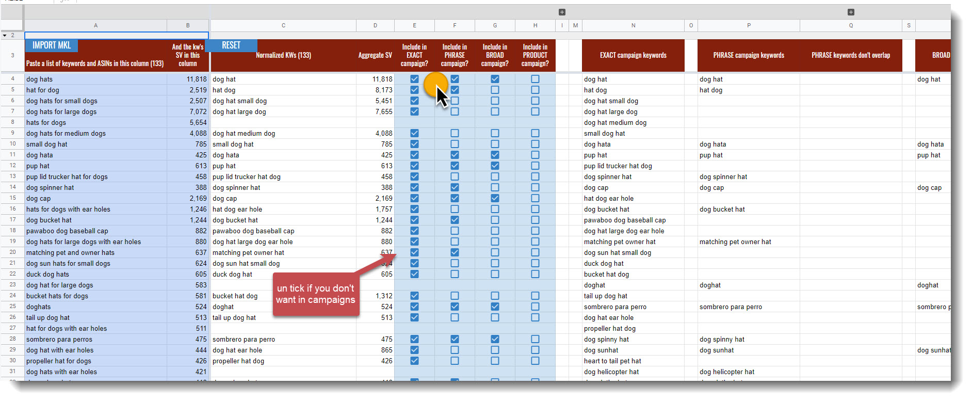This screenshot has height=402, width=972.
Task: Select row 15 header number
Action: 12,198
